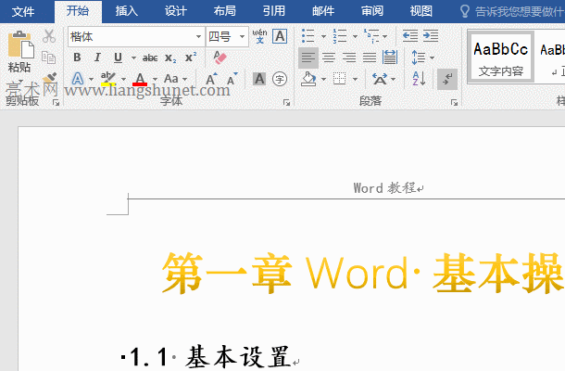Click the red font color button

point(140,79)
